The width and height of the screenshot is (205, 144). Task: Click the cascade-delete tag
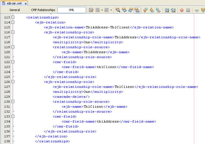click(71, 97)
